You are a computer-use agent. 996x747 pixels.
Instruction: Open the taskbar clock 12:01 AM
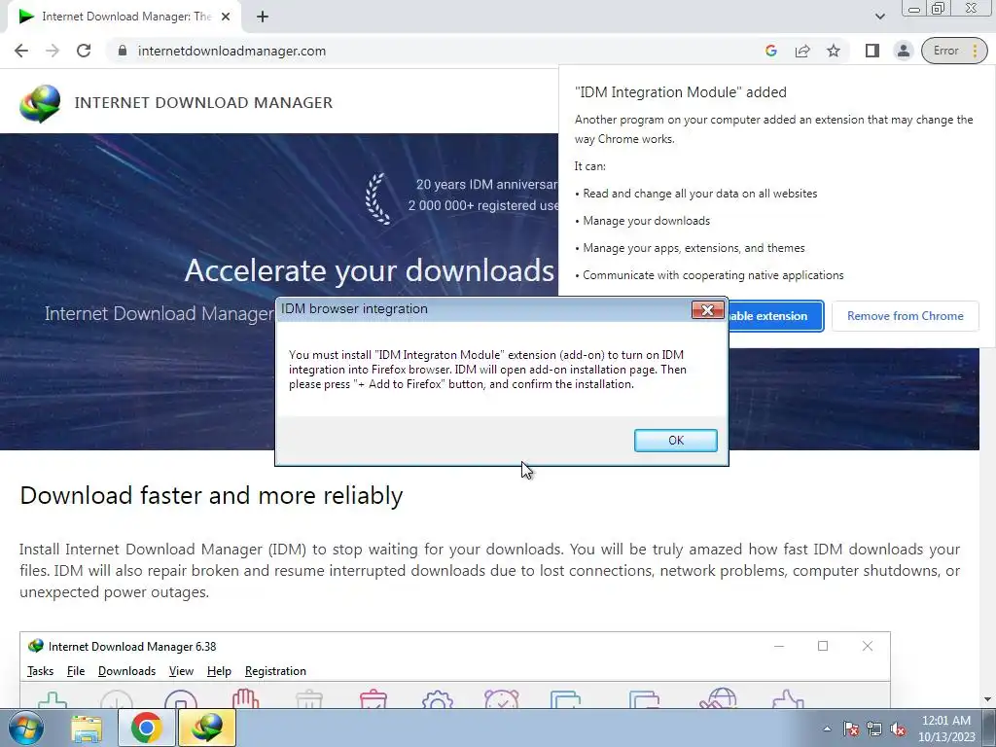coord(946,729)
